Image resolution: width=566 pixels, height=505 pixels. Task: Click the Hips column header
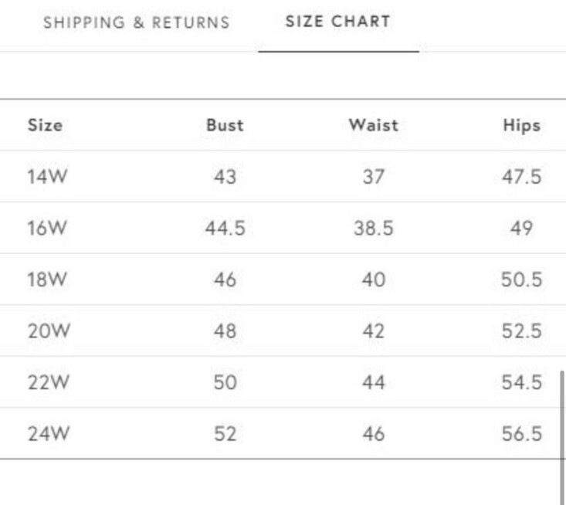[522, 126]
